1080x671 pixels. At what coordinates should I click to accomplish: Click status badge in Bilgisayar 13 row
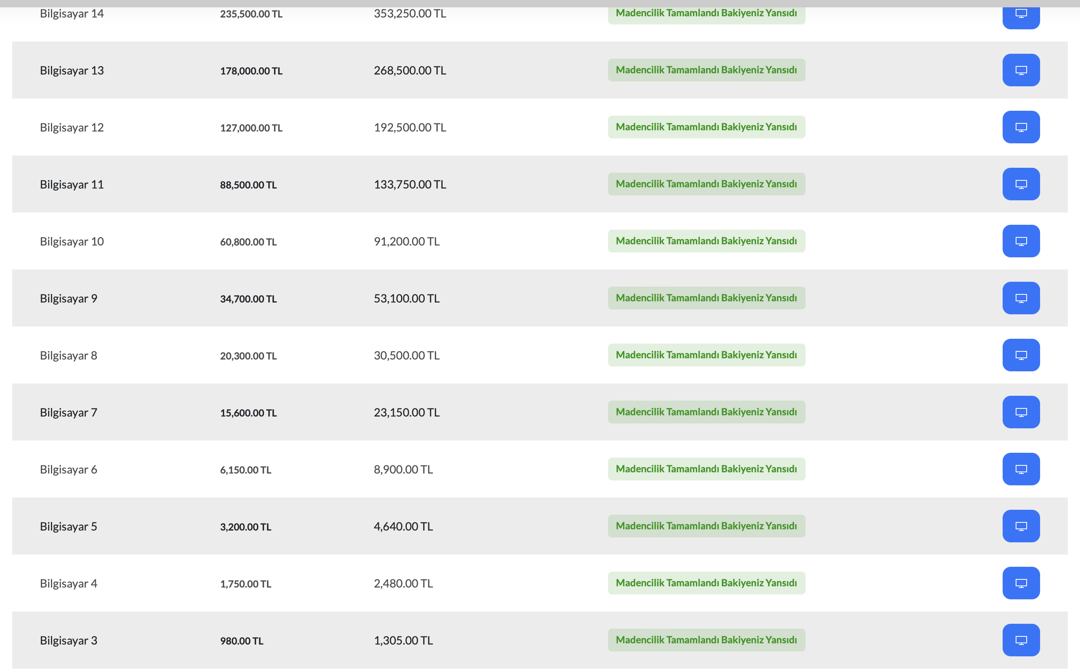(706, 70)
